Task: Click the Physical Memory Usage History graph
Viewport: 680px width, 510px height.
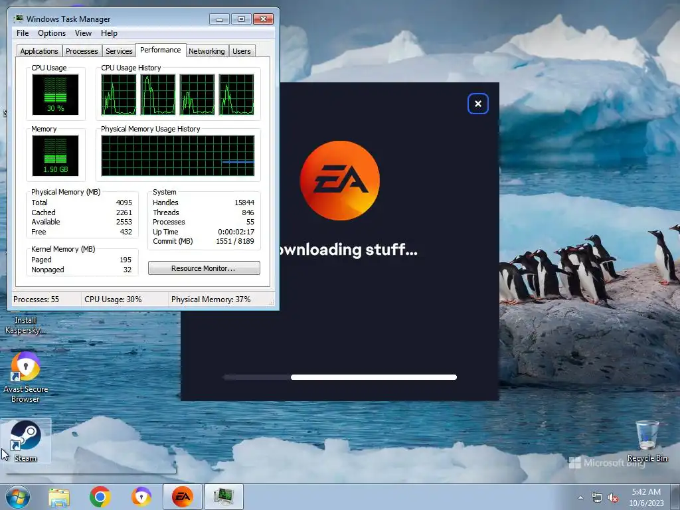Action: [178, 155]
